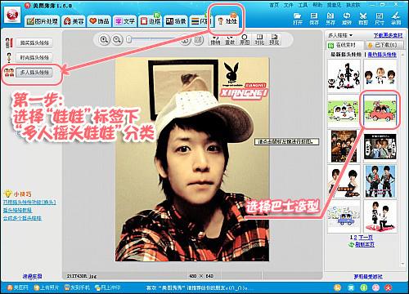The width and height of the screenshot is (409, 294).
Task: Click the 多人摇头娃娃 category button
Action: click(34, 73)
